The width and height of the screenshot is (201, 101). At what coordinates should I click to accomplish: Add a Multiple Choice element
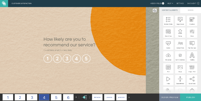coord(168,21)
